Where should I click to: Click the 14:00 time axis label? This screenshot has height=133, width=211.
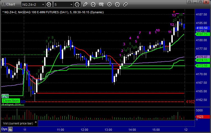pyautogui.click(x=132, y=130)
